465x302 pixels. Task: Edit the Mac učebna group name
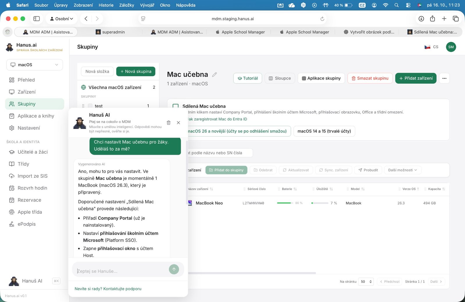214,75
